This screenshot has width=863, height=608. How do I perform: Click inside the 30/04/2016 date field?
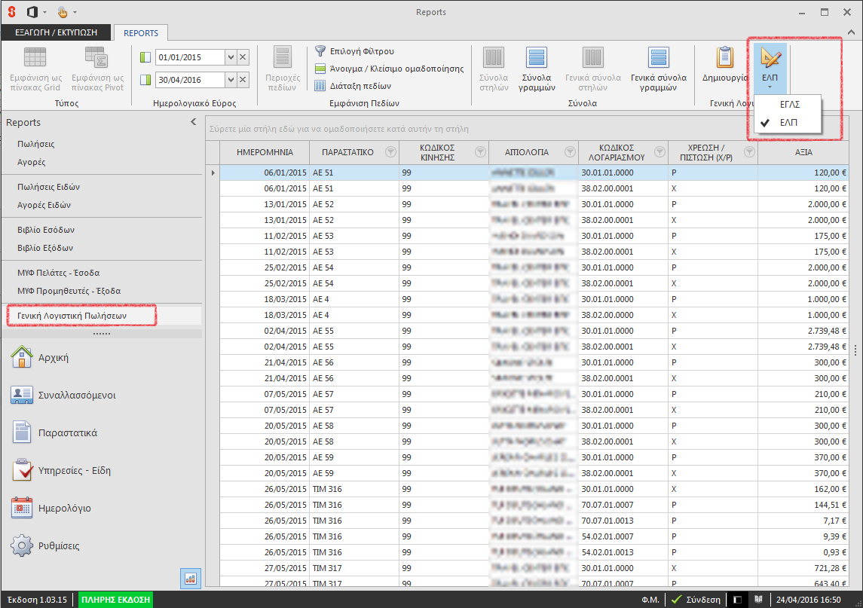[190, 80]
